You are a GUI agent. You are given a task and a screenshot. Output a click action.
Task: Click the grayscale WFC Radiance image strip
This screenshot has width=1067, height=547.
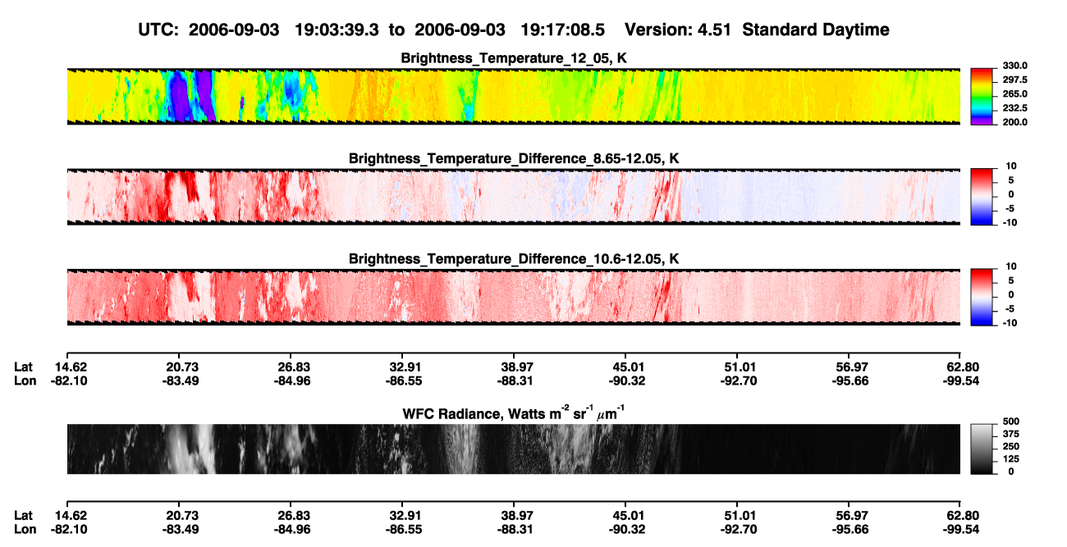tap(513, 449)
